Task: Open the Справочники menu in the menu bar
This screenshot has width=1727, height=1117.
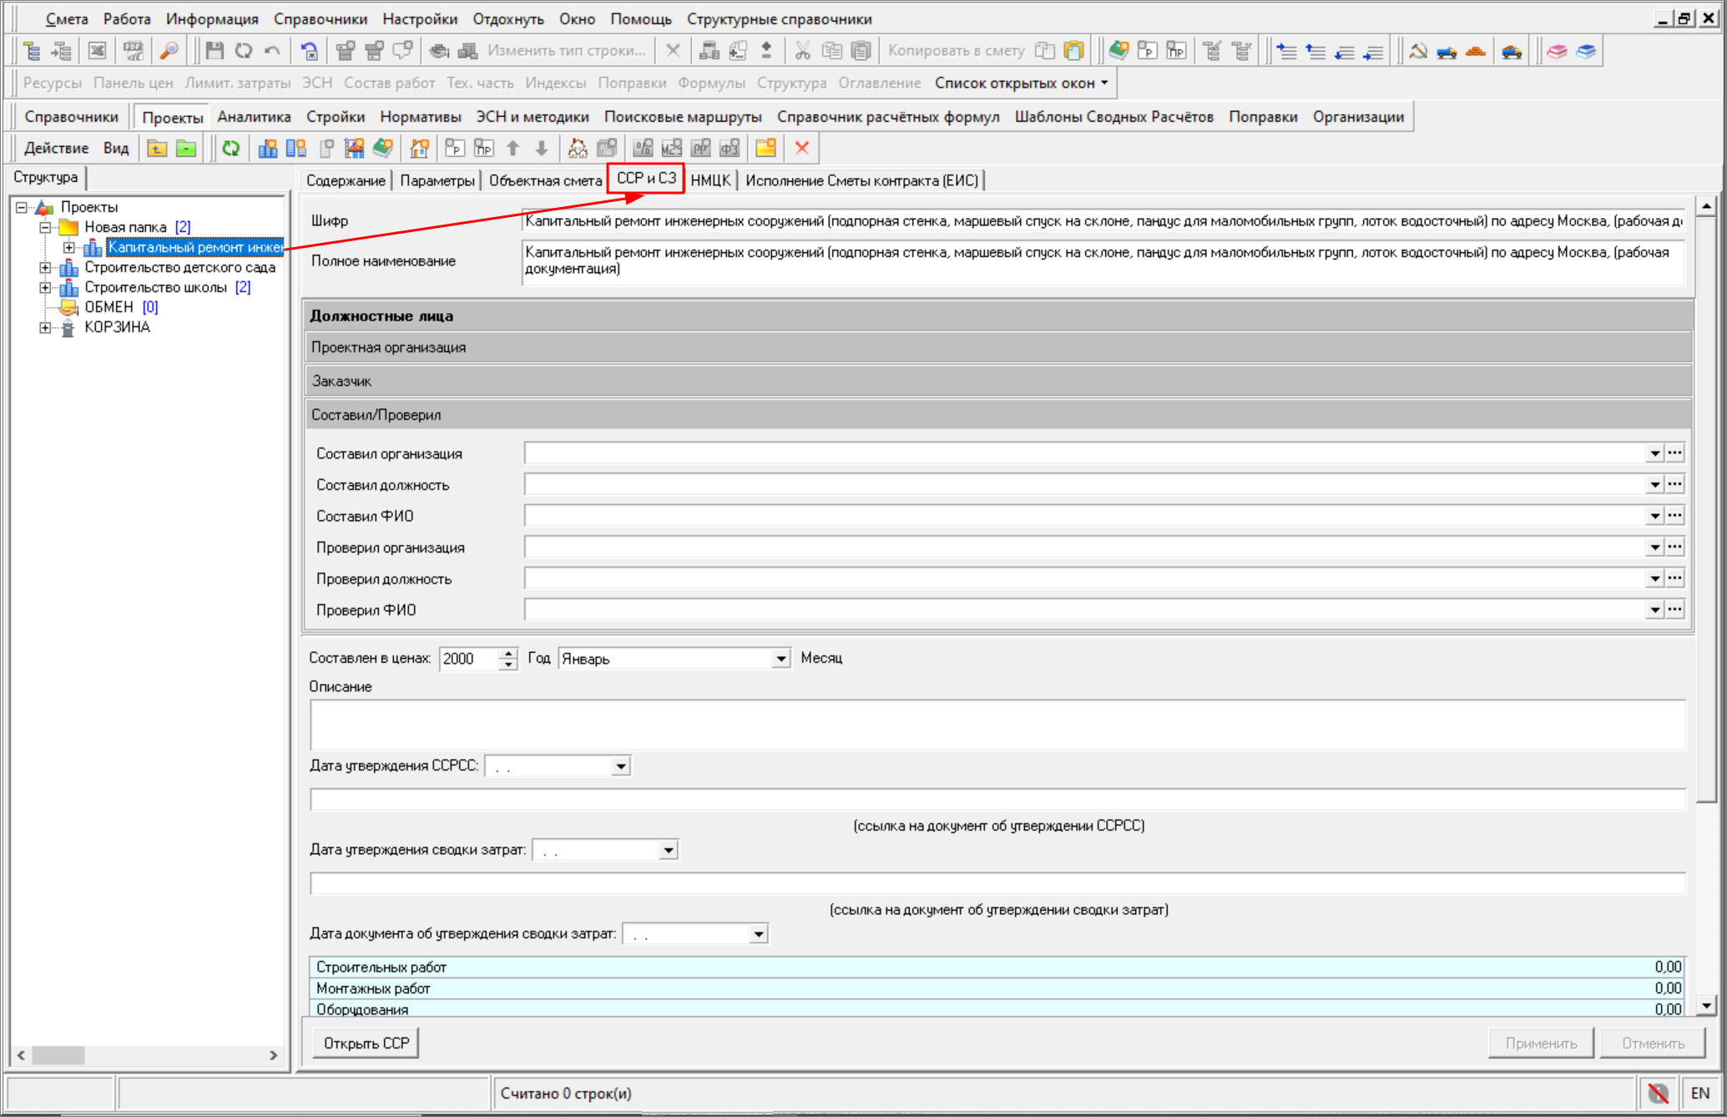Action: click(x=320, y=18)
